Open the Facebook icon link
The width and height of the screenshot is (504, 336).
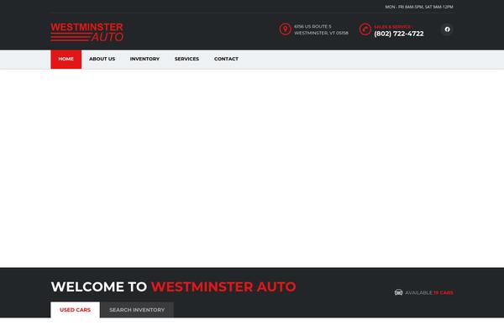pyautogui.click(x=447, y=29)
